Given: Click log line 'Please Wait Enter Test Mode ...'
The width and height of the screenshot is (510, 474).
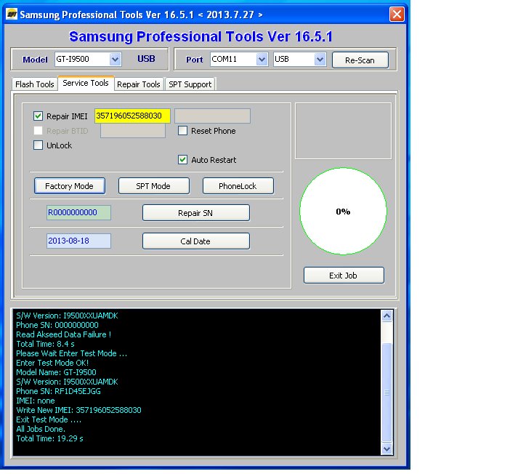Looking at the screenshot, I should click(71, 353).
